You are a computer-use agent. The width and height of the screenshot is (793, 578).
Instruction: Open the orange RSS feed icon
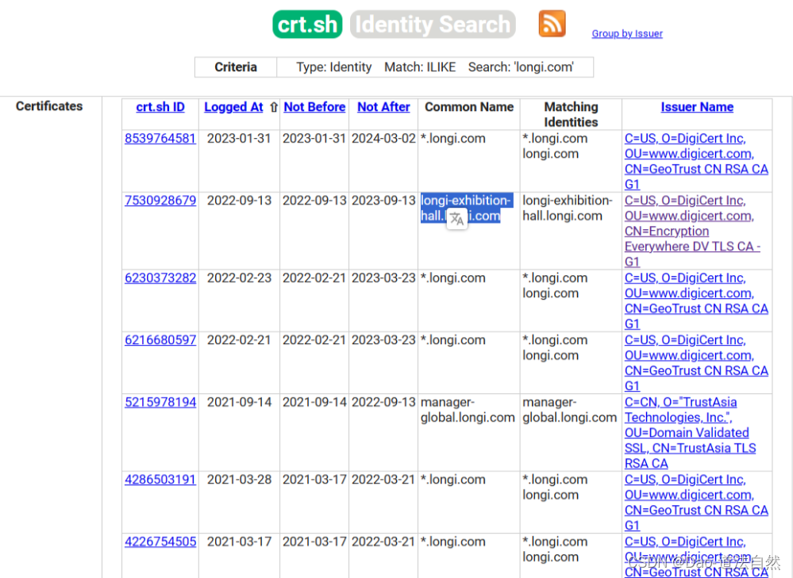click(552, 24)
